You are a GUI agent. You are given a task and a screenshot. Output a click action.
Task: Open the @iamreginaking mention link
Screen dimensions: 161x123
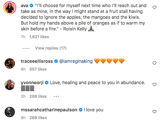click(x=76, y=61)
